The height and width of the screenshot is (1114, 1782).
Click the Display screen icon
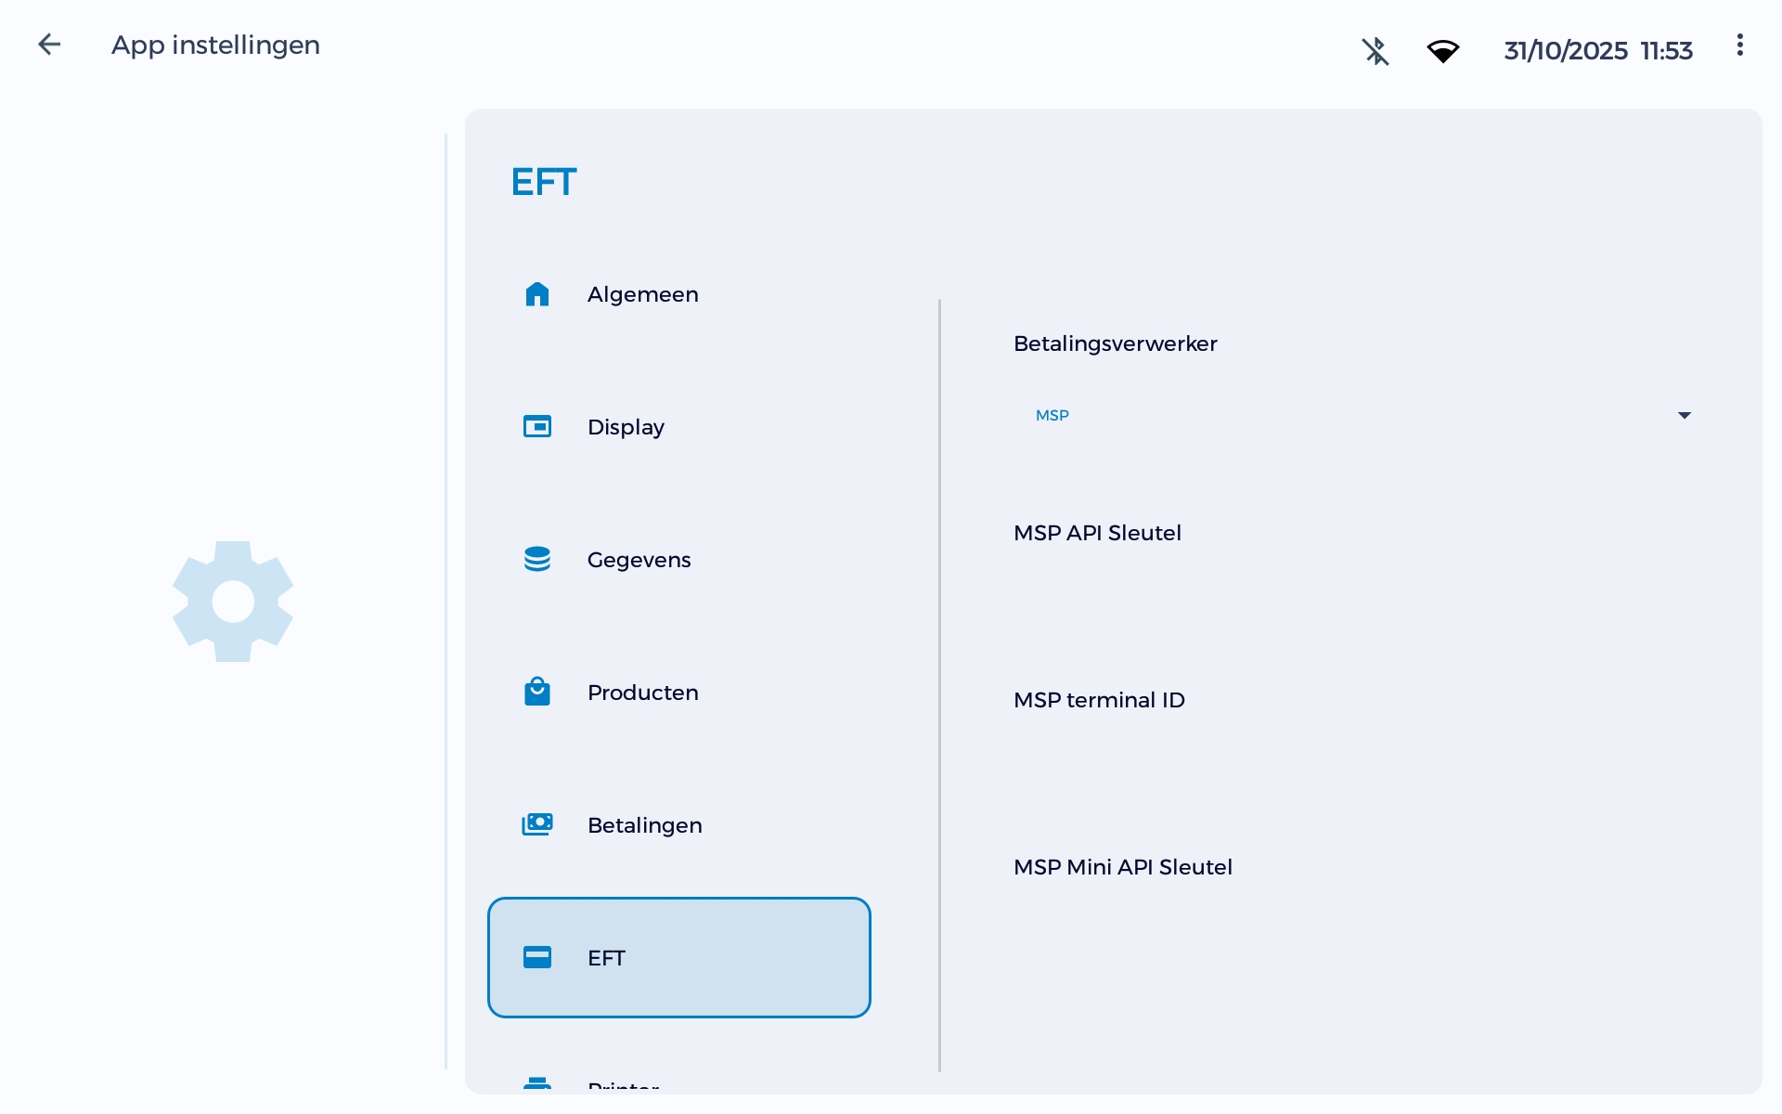537,427
